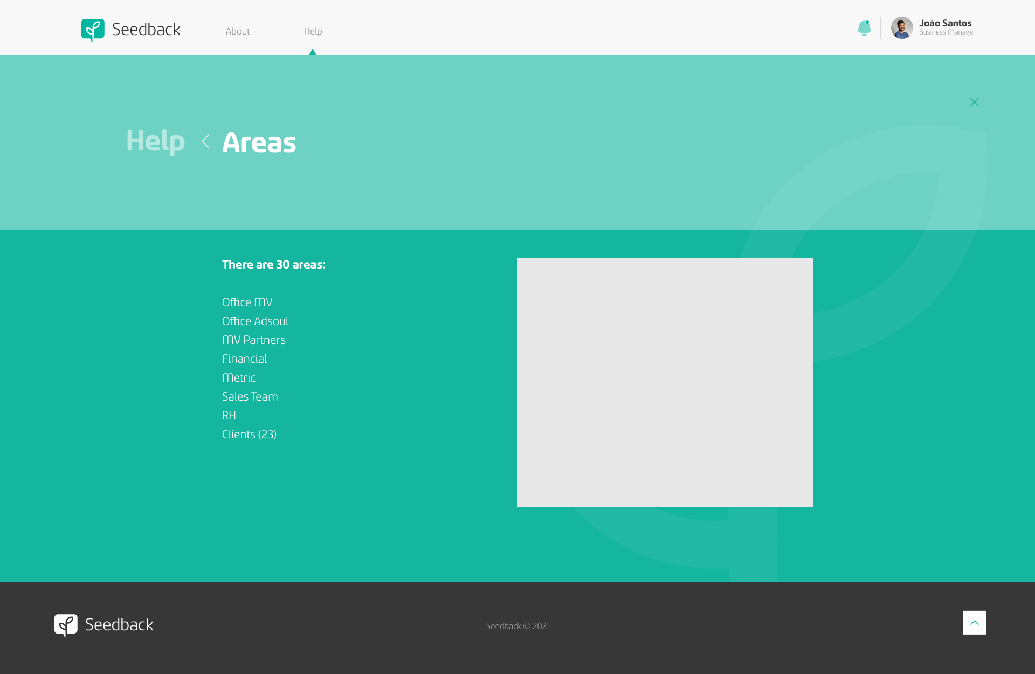Click the back chevron before Areas
The image size is (1035, 674).
click(205, 141)
